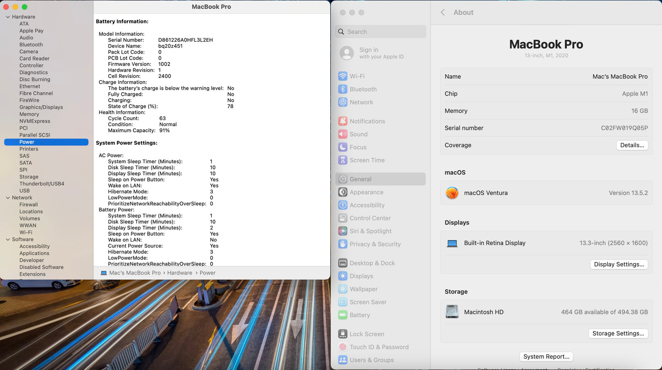Screen dimensions: 662x370
Task: Open Bluetooth settings via its sidebar icon
Action: [342, 89]
